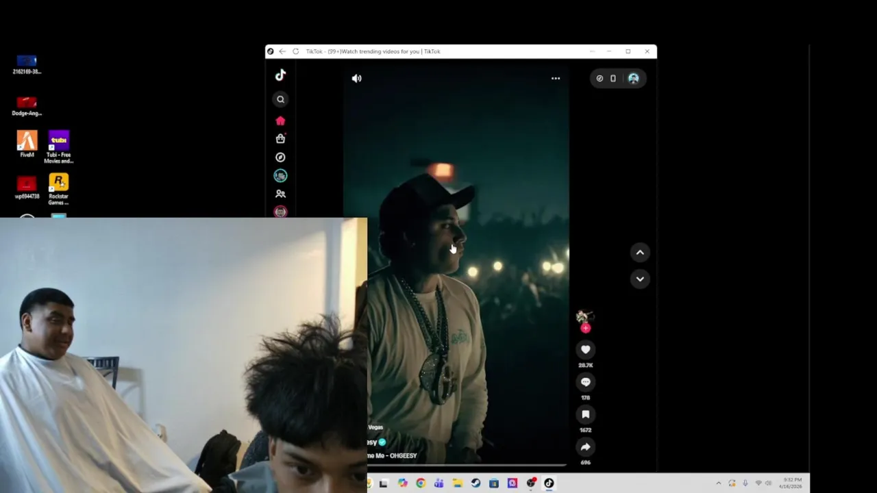Click the TikTok app icon in the title bar
Image resolution: width=877 pixels, height=493 pixels.
(x=270, y=51)
